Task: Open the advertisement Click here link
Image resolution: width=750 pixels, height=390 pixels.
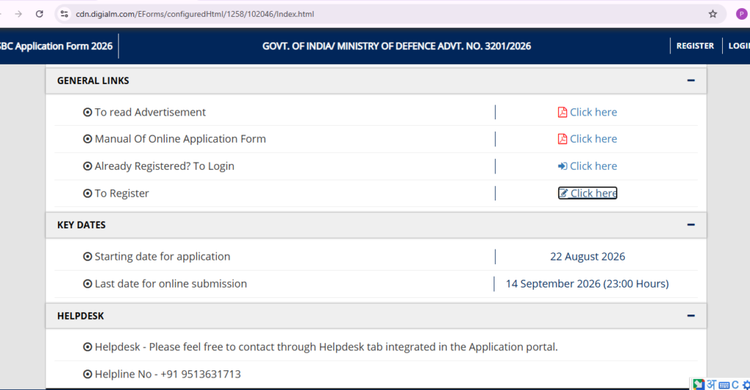Action: 593,112
